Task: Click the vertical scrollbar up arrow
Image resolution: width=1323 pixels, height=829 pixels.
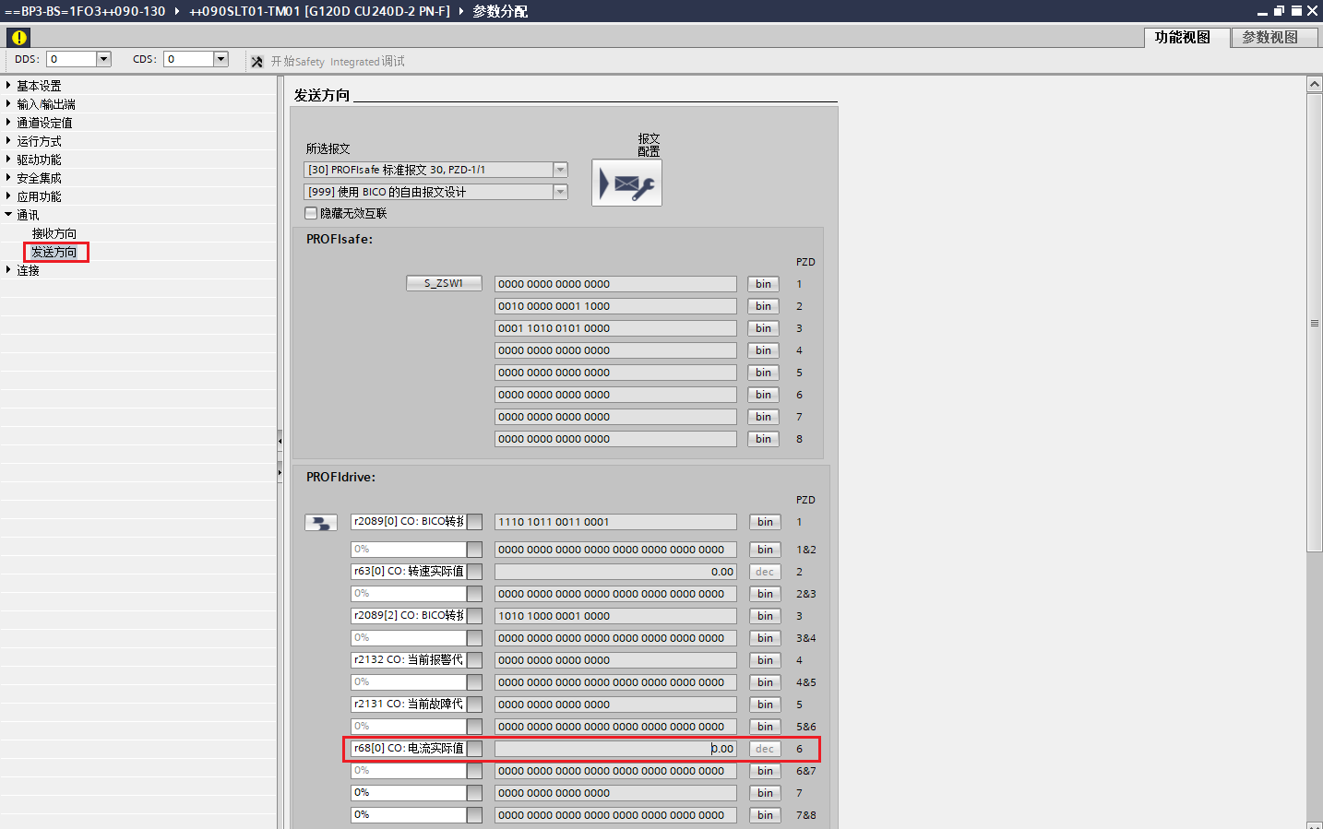Action: coord(1314,84)
